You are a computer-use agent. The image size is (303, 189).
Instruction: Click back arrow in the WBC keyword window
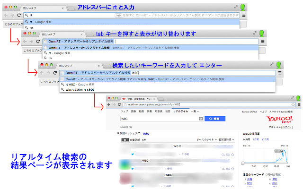(42, 73)
